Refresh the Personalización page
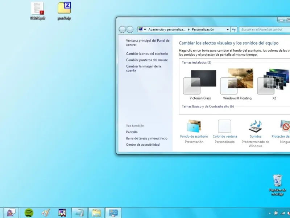290x218 pixels. click(234, 29)
